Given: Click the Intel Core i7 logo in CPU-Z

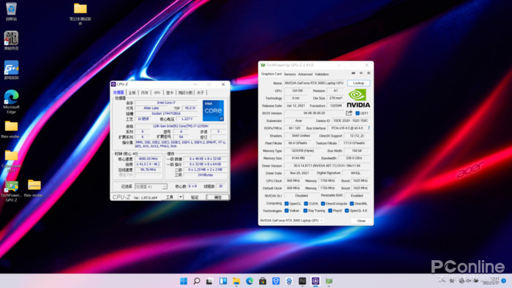Looking at the screenshot, I should 214,110.
